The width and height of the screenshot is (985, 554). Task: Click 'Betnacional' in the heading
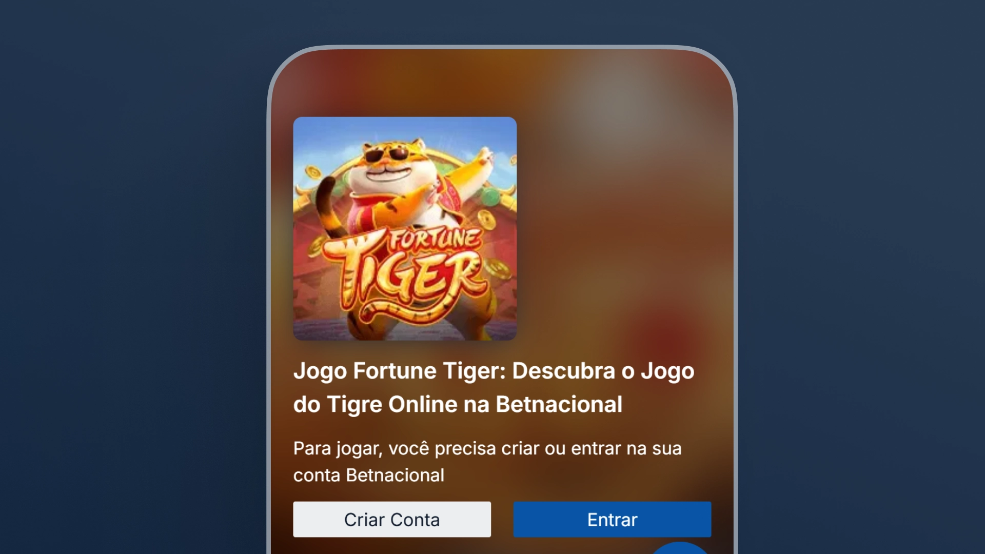click(559, 404)
